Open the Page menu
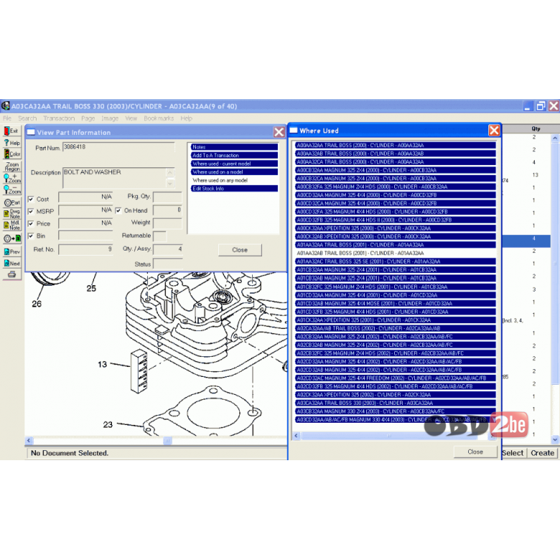The height and width of the screenshot is (560, 560). pyautogui.click(x=88, y=118)
